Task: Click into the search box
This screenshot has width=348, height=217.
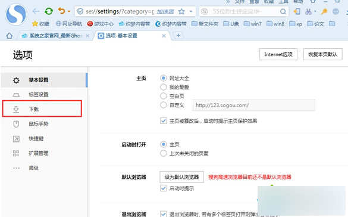Action: coord(244,11)
